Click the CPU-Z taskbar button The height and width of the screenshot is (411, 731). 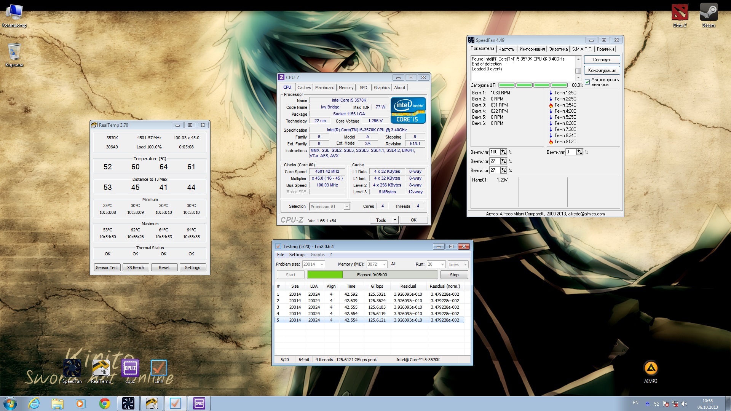pyautogui.click(x=199, y=403)
